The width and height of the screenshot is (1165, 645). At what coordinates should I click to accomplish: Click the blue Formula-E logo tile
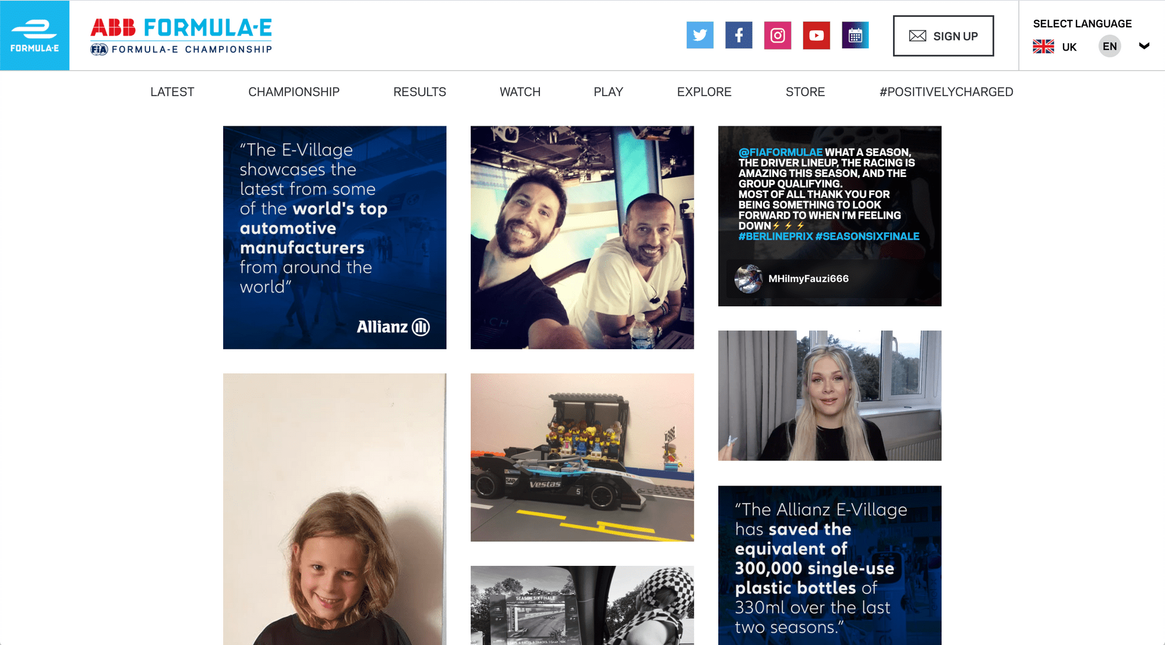point(34,36)
